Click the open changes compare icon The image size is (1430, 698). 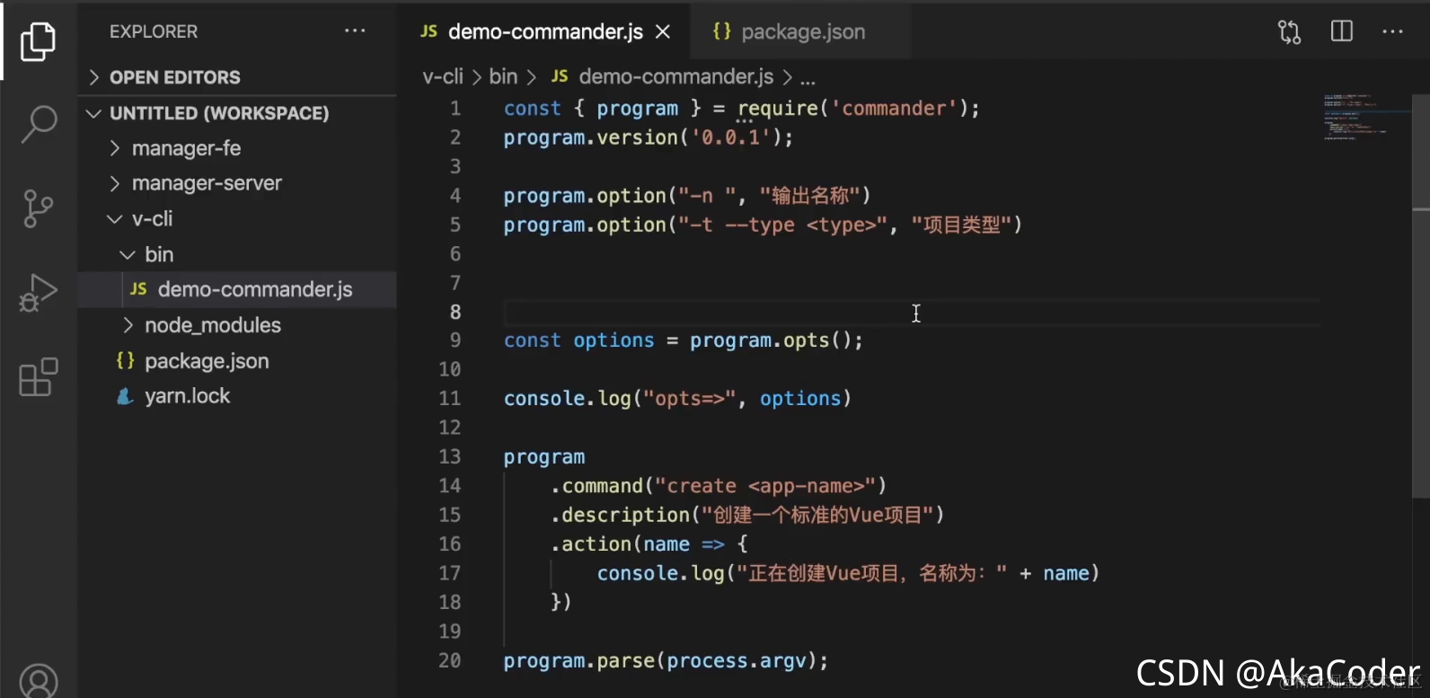(1289, 32)
